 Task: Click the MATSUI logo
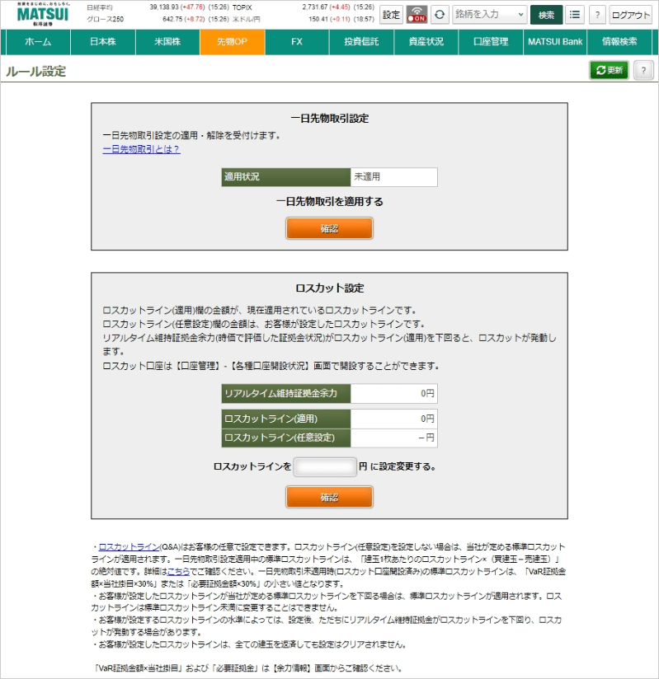(43, 14)
